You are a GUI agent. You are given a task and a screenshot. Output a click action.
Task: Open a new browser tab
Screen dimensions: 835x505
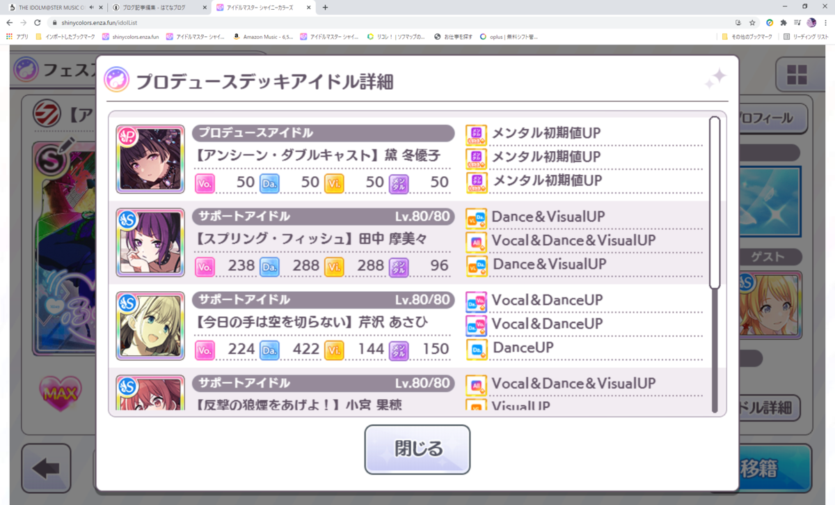[325, 8]
